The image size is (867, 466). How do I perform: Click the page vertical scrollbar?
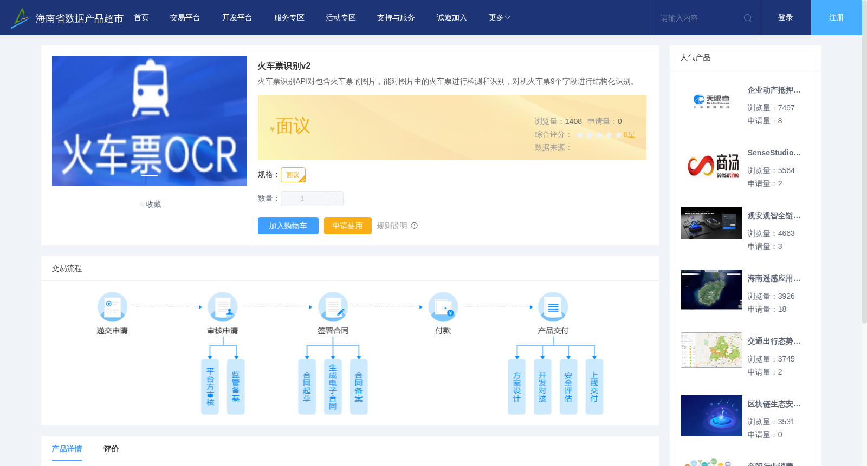(864, 162)
